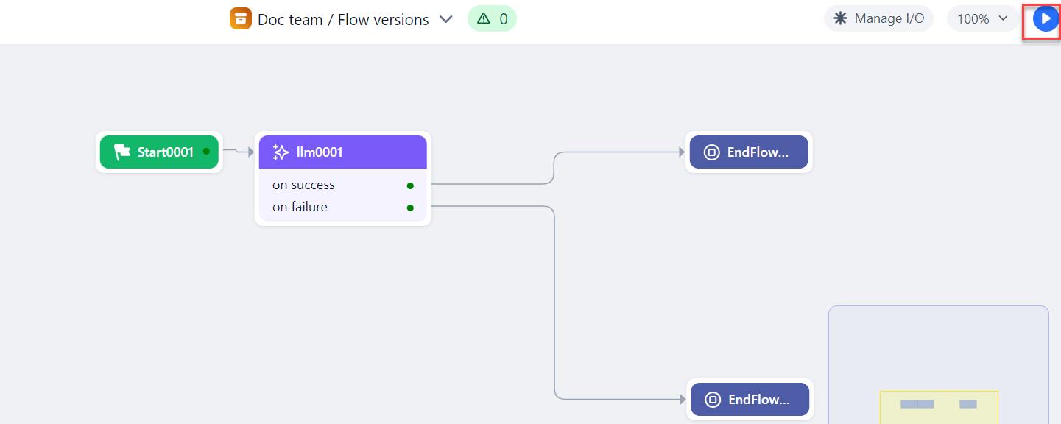This screenshot has width=1061, height=424.
Task: Click stop icon on EndFlow linked to success
Action: tap(711, 152)
